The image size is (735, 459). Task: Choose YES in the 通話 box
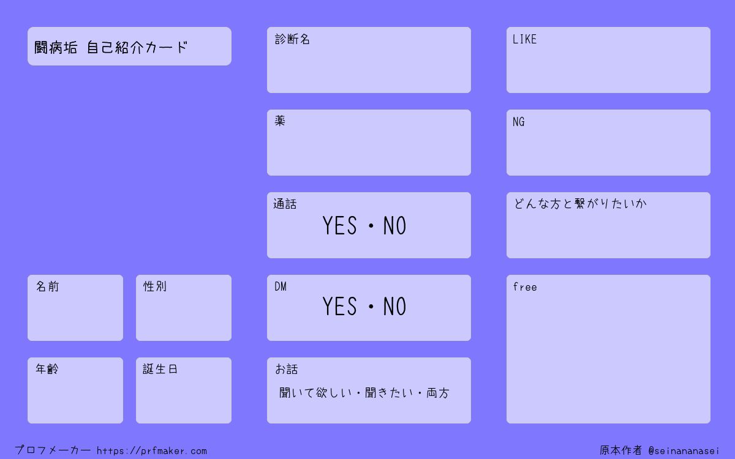coord(340,226)
